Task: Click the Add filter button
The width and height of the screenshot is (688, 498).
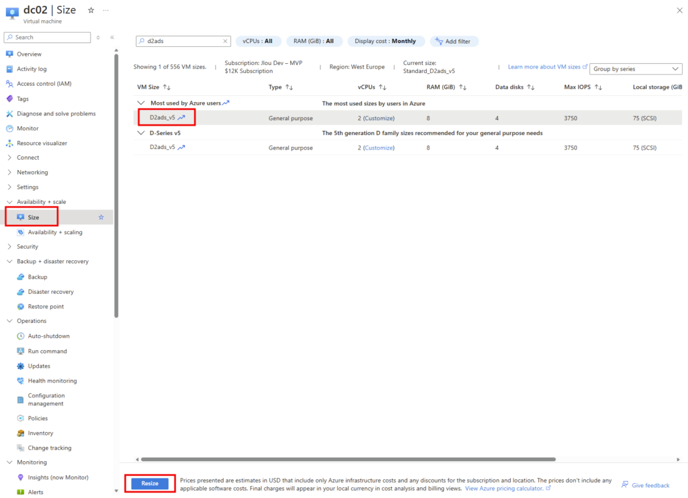Action: [x=454, y=41]
